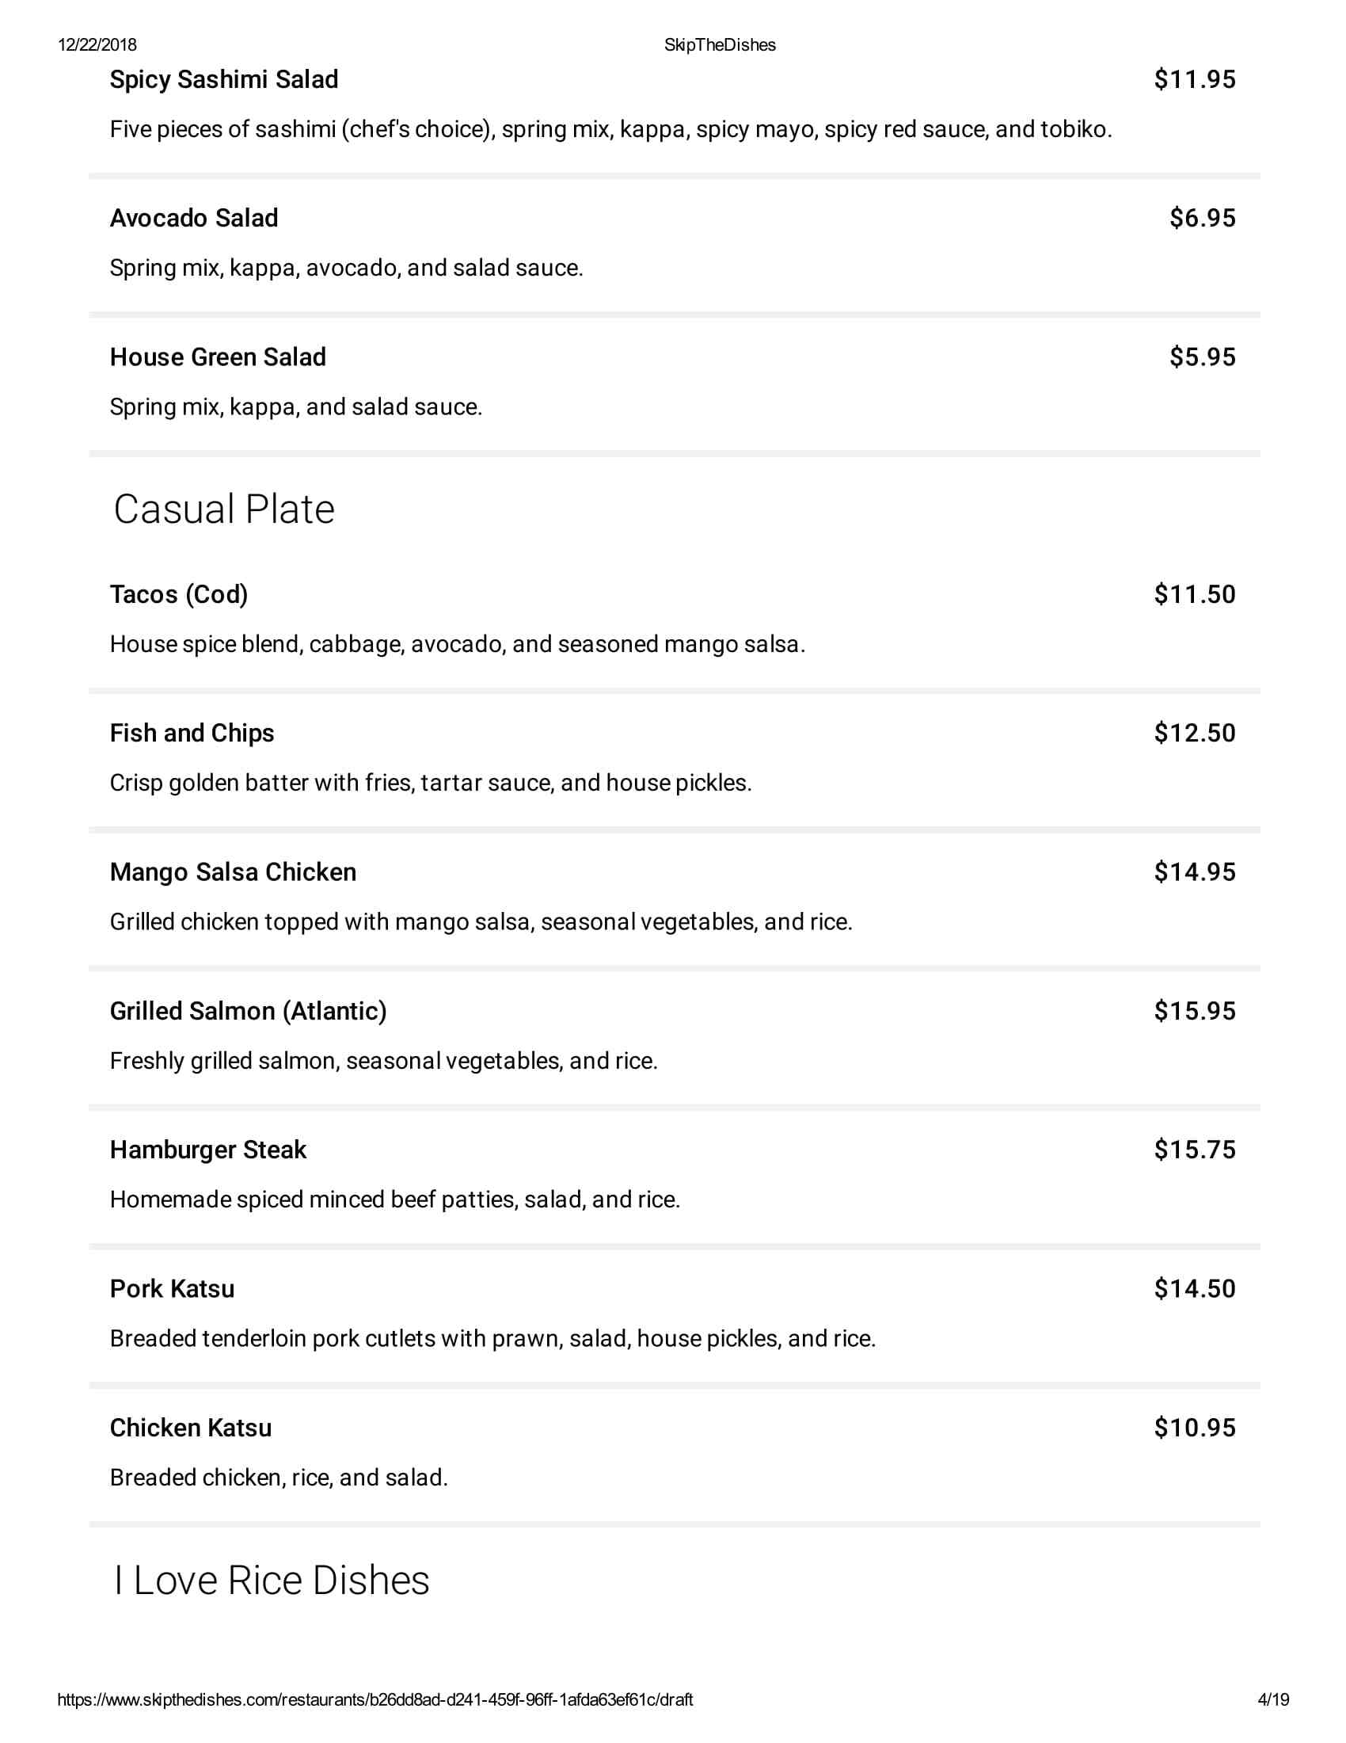
Task: Open the House Green Salad item
Action: coord(218,357)
